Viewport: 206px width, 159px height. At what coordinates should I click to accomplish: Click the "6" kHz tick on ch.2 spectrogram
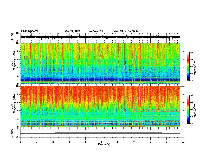pyautogui.click(x=18, y=103)
